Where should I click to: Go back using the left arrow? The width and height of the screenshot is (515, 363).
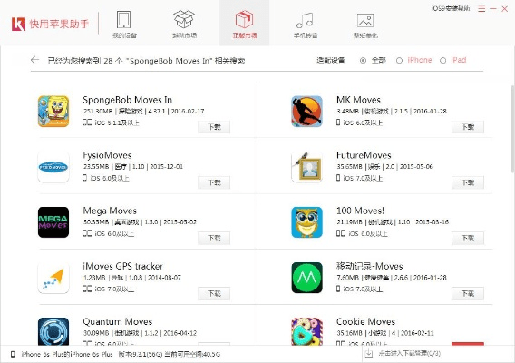[34, 60]
